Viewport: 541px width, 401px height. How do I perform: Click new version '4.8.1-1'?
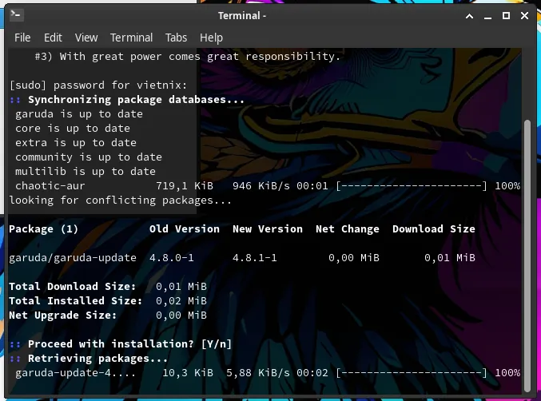click(255, 257)
